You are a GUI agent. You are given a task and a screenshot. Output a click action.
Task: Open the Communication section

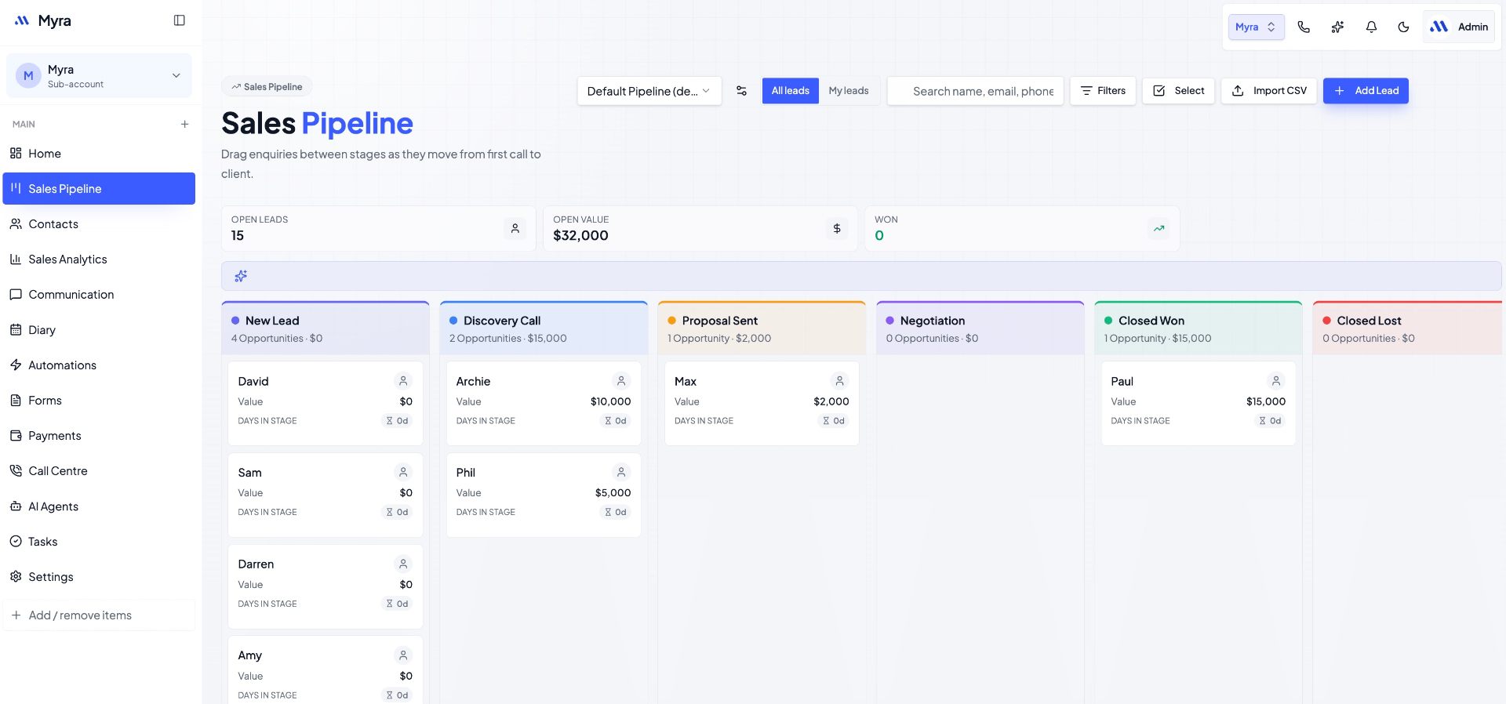(99, 295)
